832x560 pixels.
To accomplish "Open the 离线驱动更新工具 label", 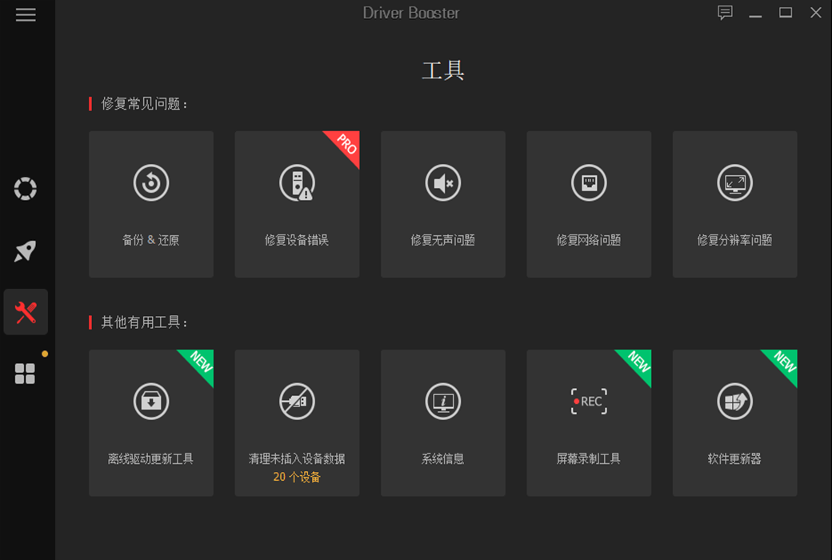I will pyautogui.click(x=151, y=458).
